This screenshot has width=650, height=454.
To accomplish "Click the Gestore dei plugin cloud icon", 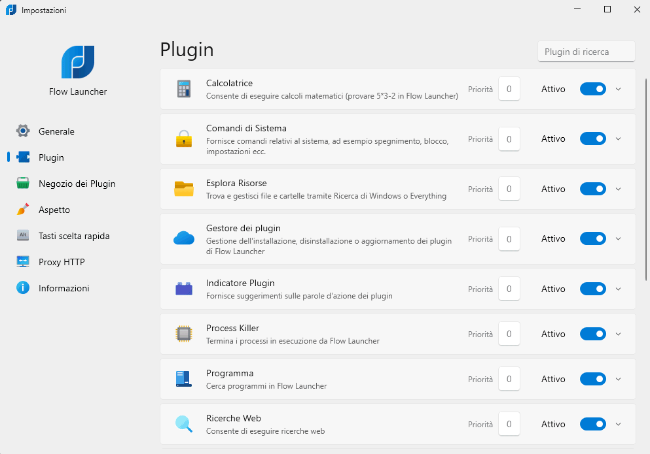I will click(x=184, y=238).
